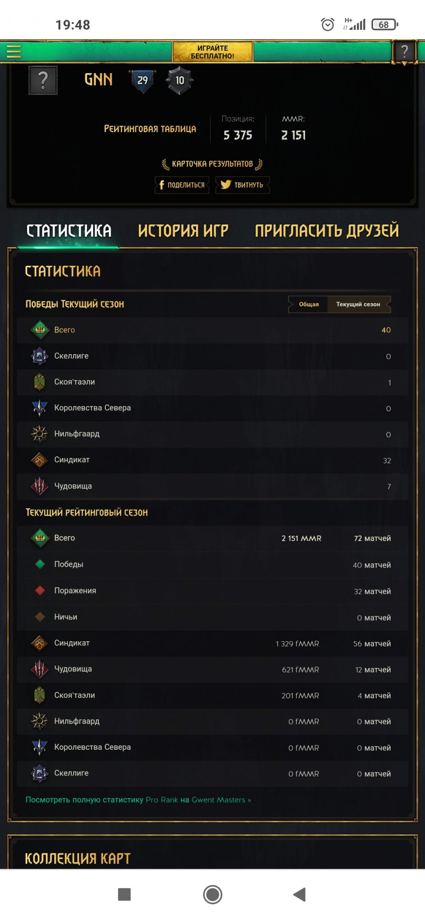Image resolution: width=425 pixels, height=920 pixels.
Task: Click the level 29 shield badge
Action: [143, 81]
